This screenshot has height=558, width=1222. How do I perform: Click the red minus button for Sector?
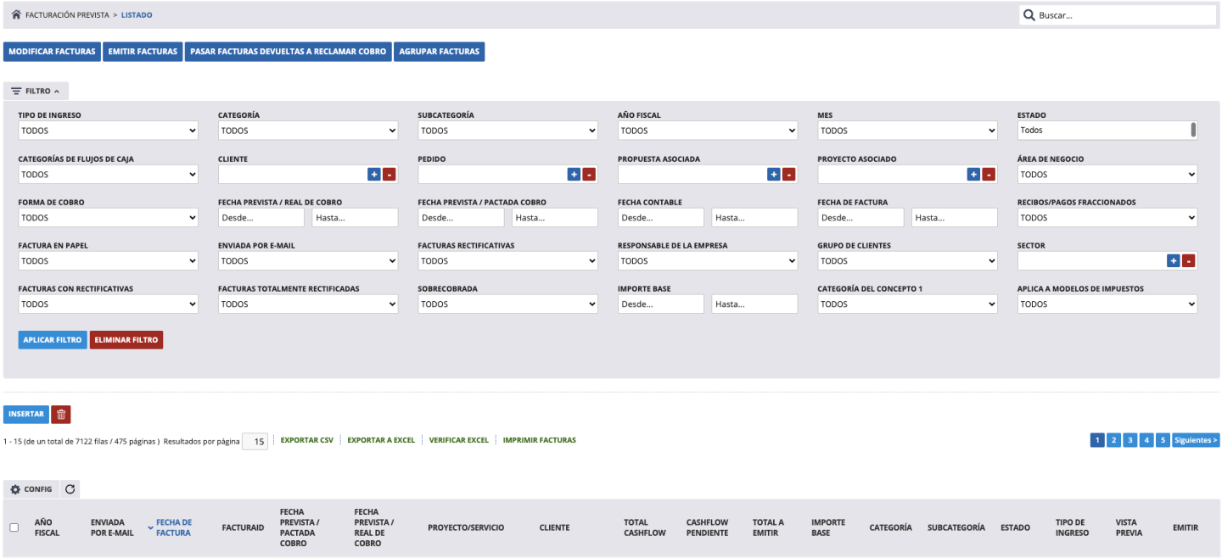[1188, 261]
